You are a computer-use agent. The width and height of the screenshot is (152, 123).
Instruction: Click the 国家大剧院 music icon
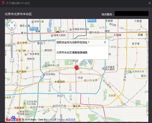52,36
